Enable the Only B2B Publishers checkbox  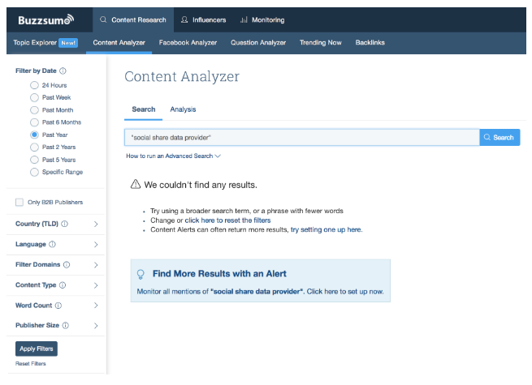[x=19, y=202]
